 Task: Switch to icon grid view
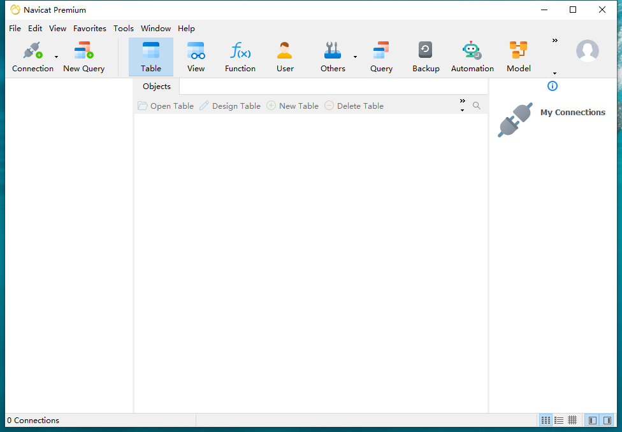point(546,420)
